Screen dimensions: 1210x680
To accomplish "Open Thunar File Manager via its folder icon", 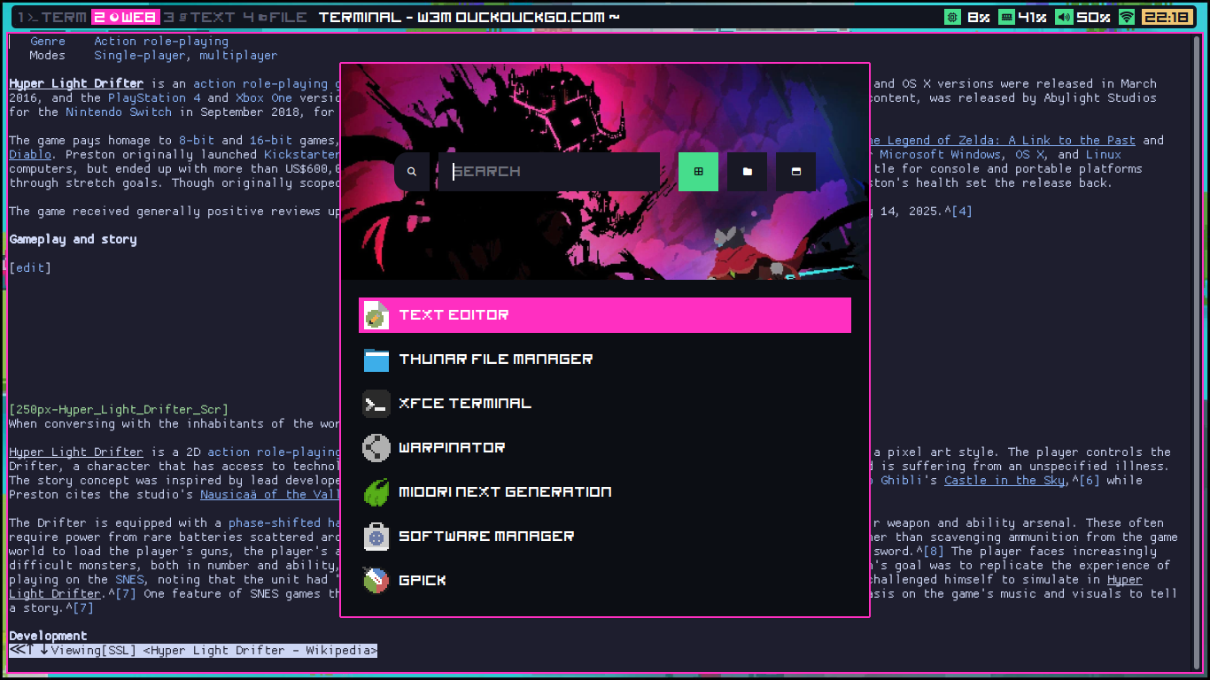I will (376, 359).
